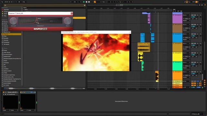Open Packs under Places
Screen dimensions: 207x116
click(5, 50)
